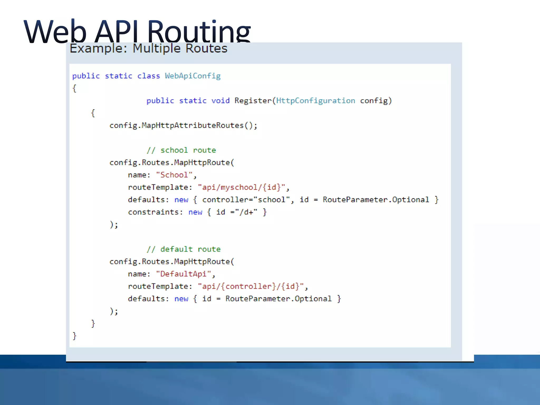Screen dimensions: 540x405
Task: Click the 'Example: Multiple Routes' heading
Action: tap(148, 49)
